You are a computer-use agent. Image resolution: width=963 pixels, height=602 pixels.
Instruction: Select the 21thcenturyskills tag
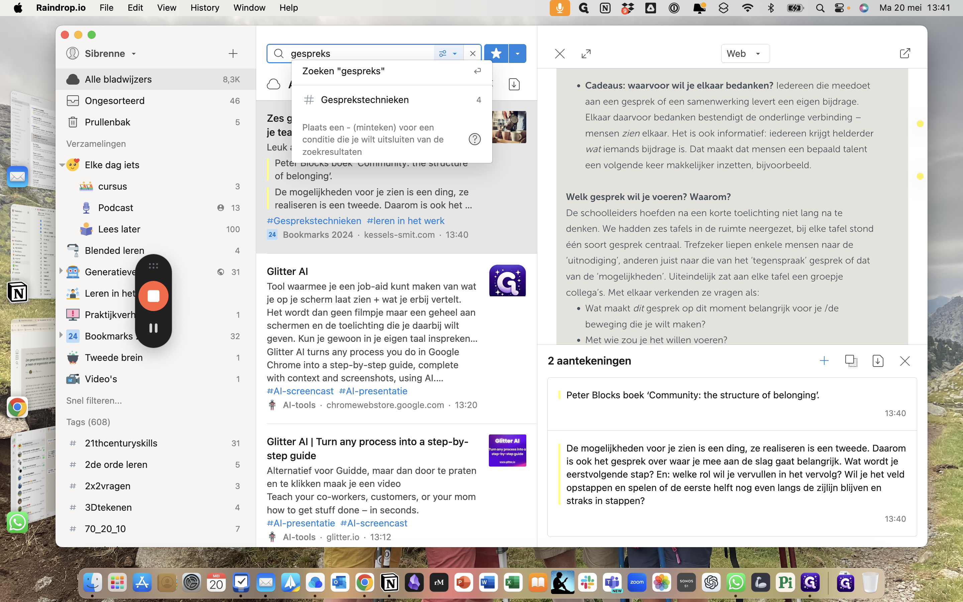155,443
